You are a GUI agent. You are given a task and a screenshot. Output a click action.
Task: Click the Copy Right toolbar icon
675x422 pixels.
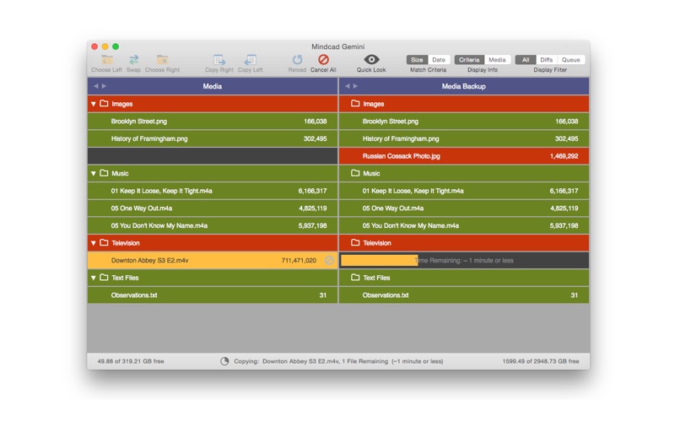click(x=219, y=60)
